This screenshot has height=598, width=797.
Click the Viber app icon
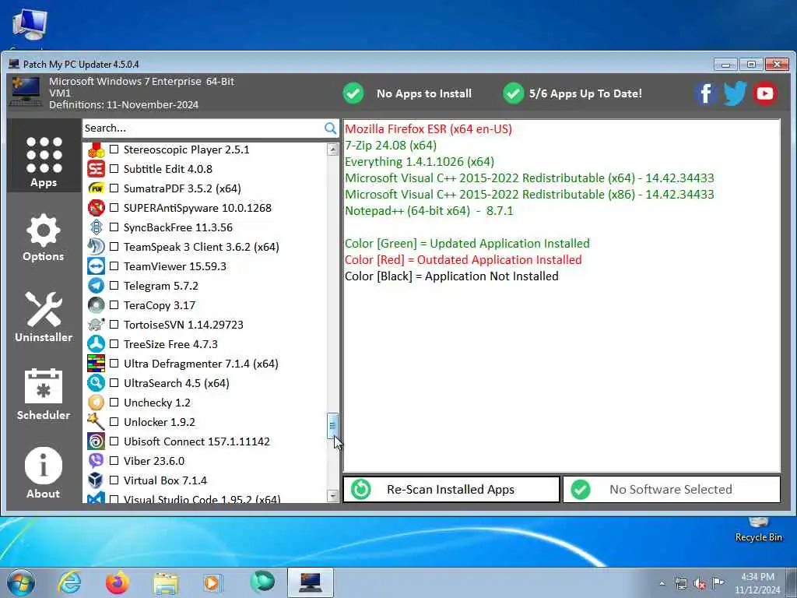pos(96,461)
